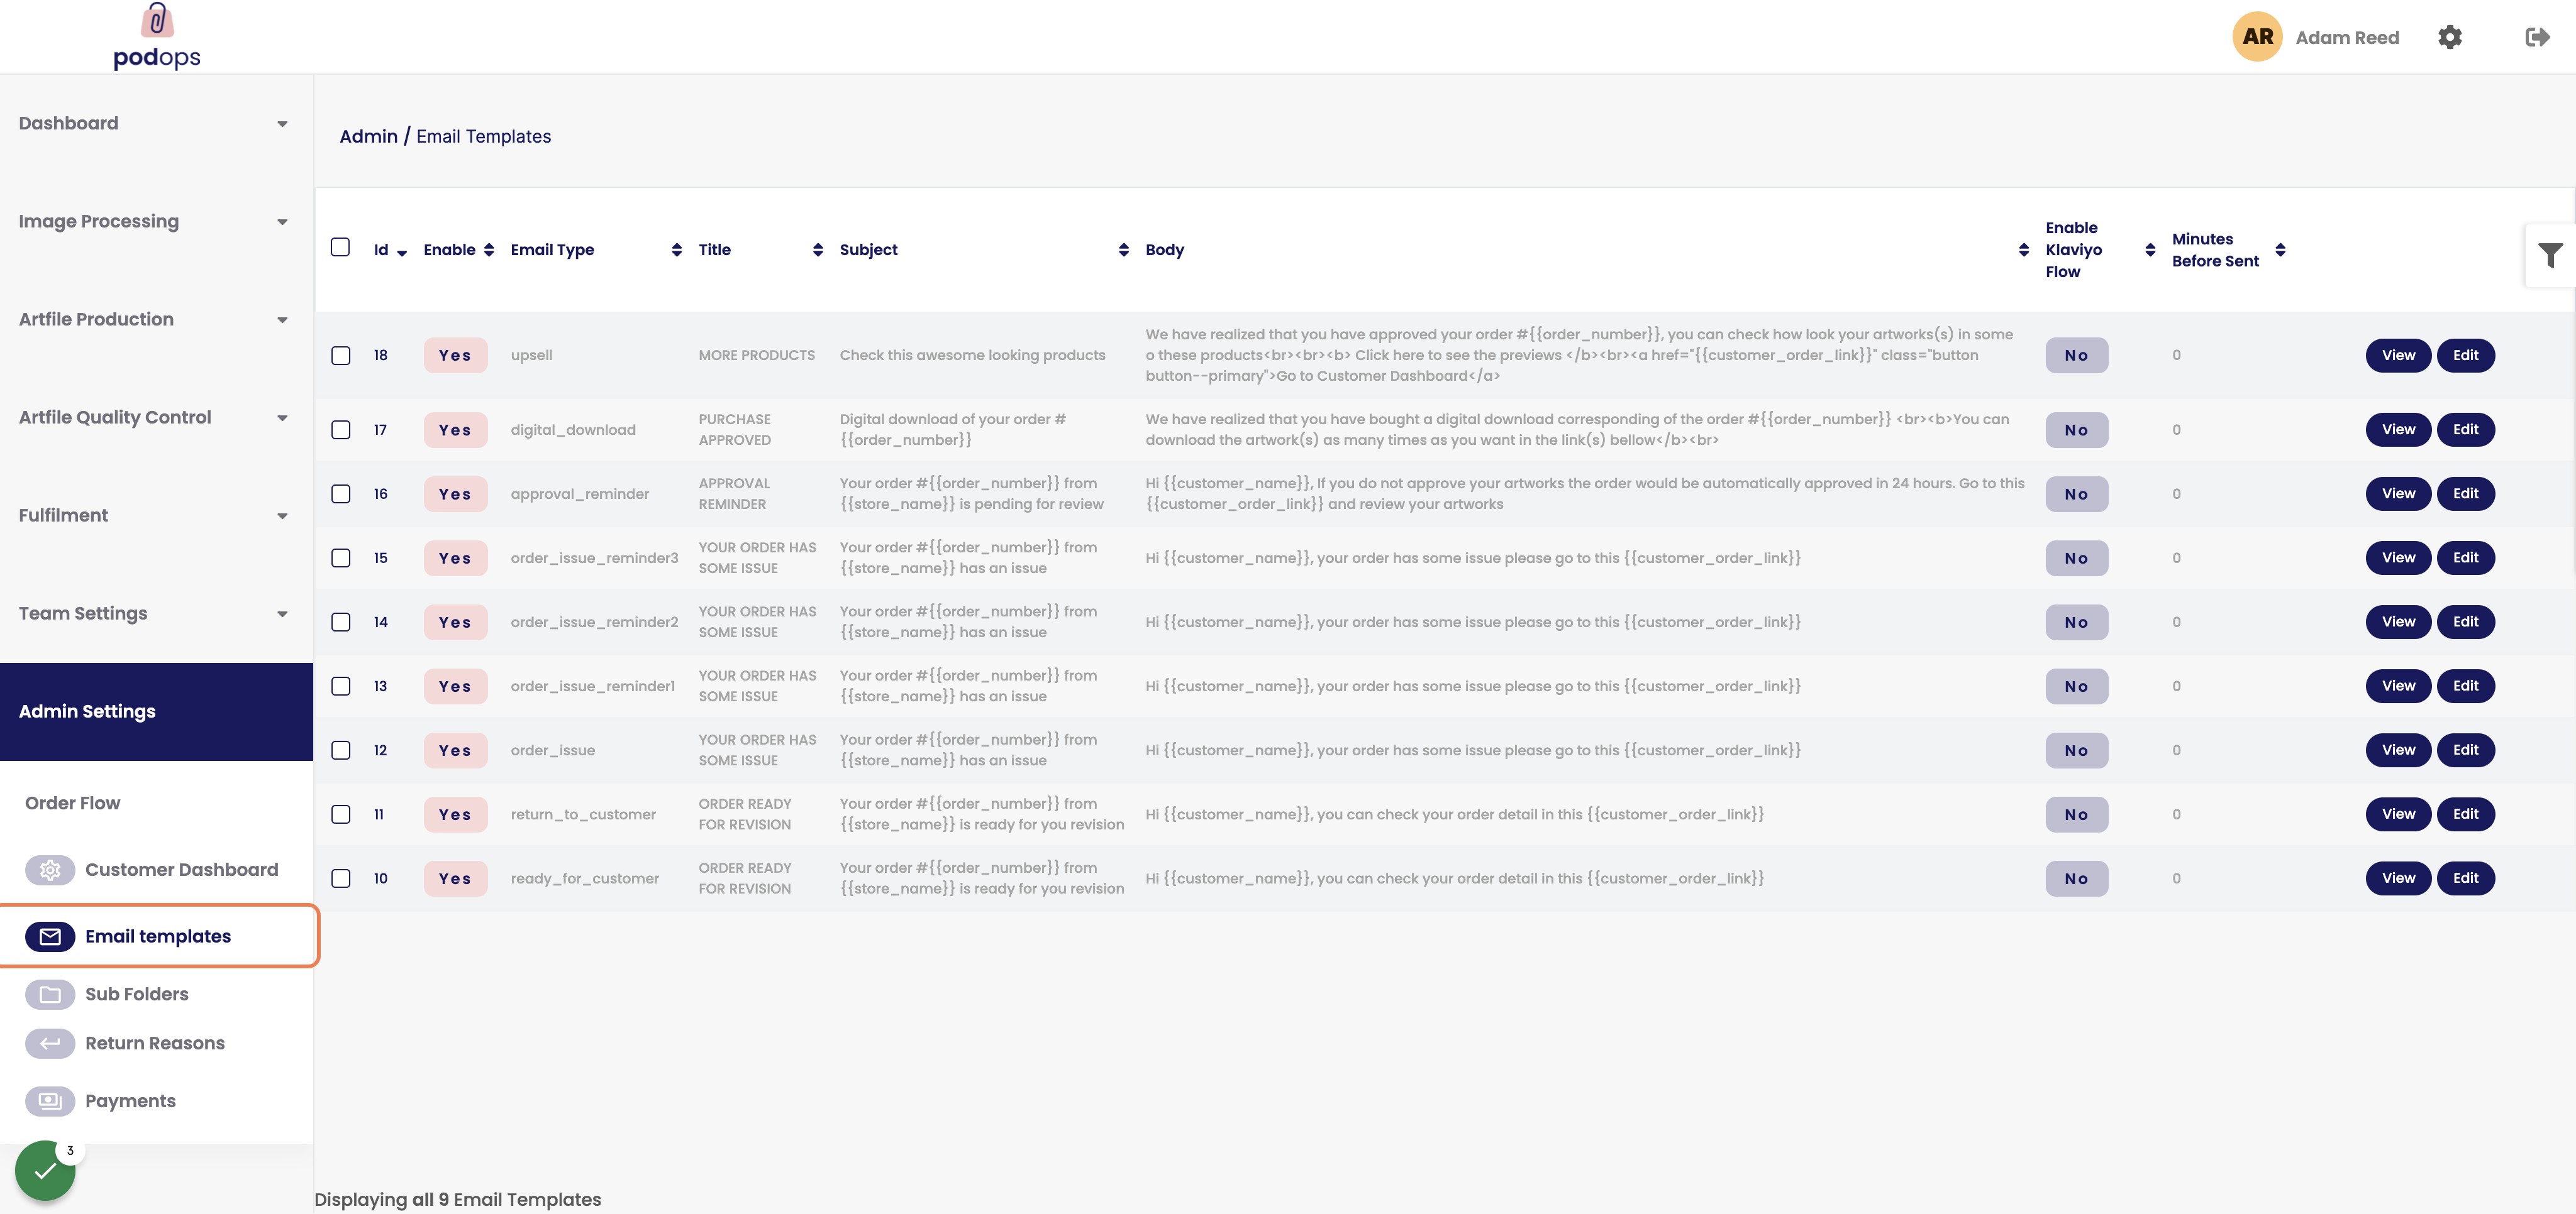This screenshot has height=1214, width=2576.
Task: Click the Email templates envelope icon
Action: pos(50,936)
